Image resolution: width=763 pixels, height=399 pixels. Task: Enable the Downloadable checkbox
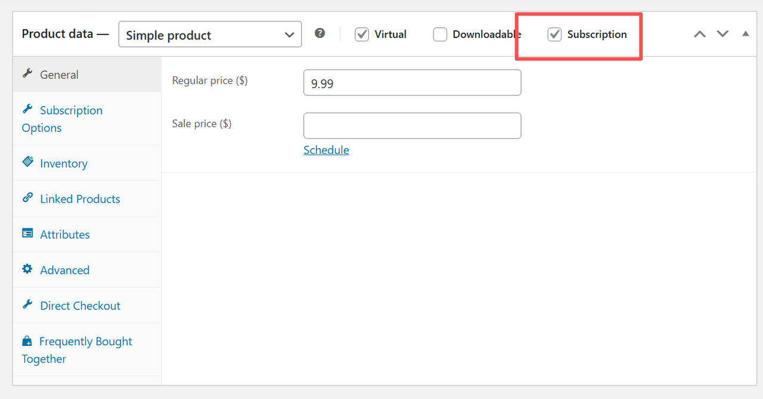point(440,35)
